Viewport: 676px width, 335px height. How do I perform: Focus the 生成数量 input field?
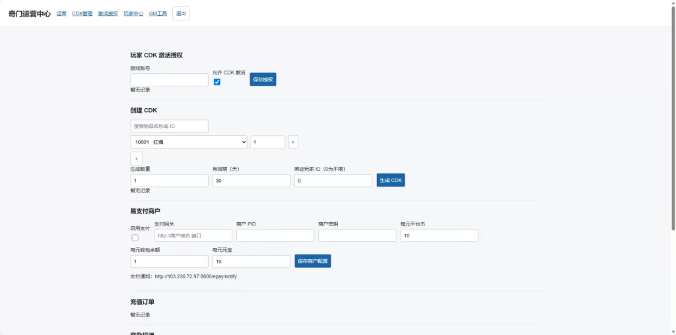tap(170, 181)
